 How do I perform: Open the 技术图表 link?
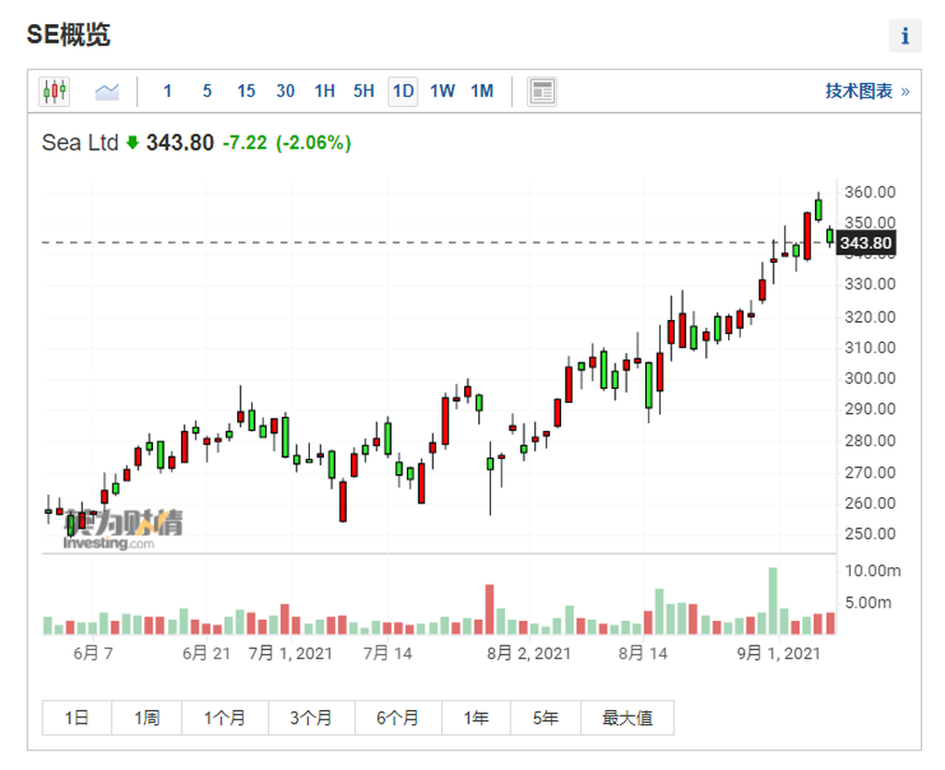(x=867, y=91)
